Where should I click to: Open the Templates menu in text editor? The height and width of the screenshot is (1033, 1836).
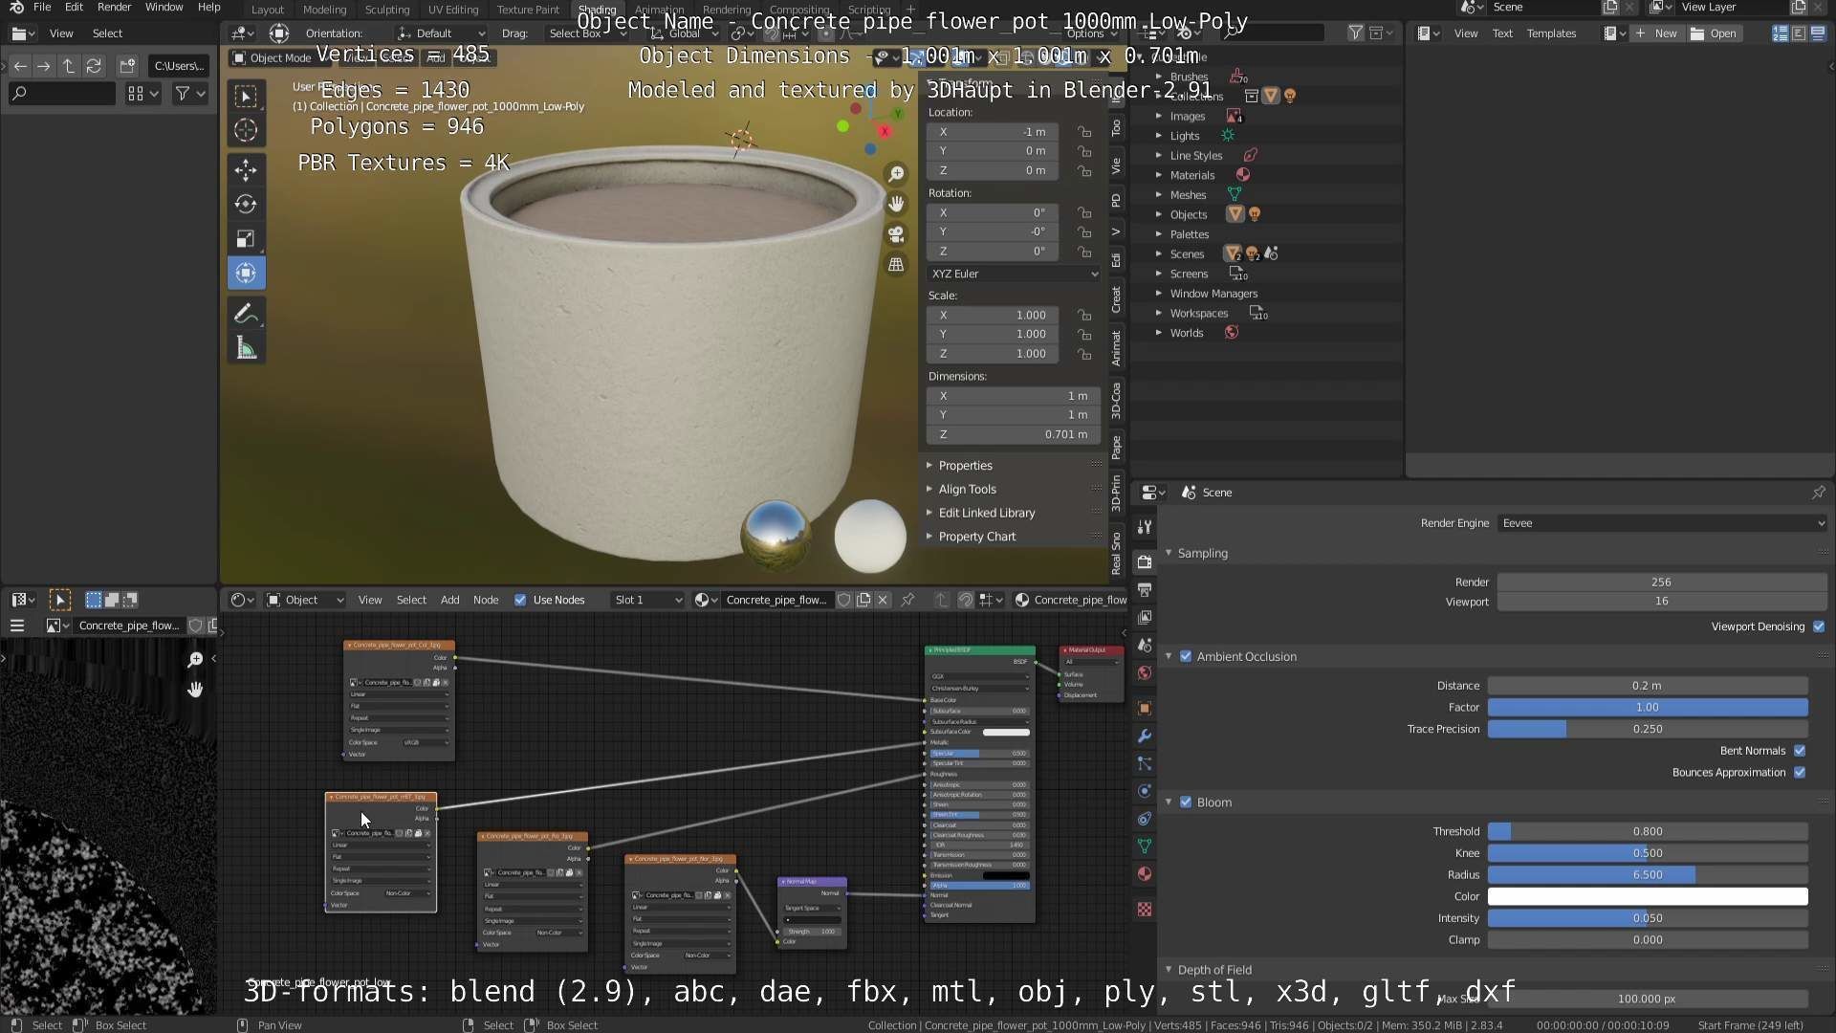tap(1551, 33)
